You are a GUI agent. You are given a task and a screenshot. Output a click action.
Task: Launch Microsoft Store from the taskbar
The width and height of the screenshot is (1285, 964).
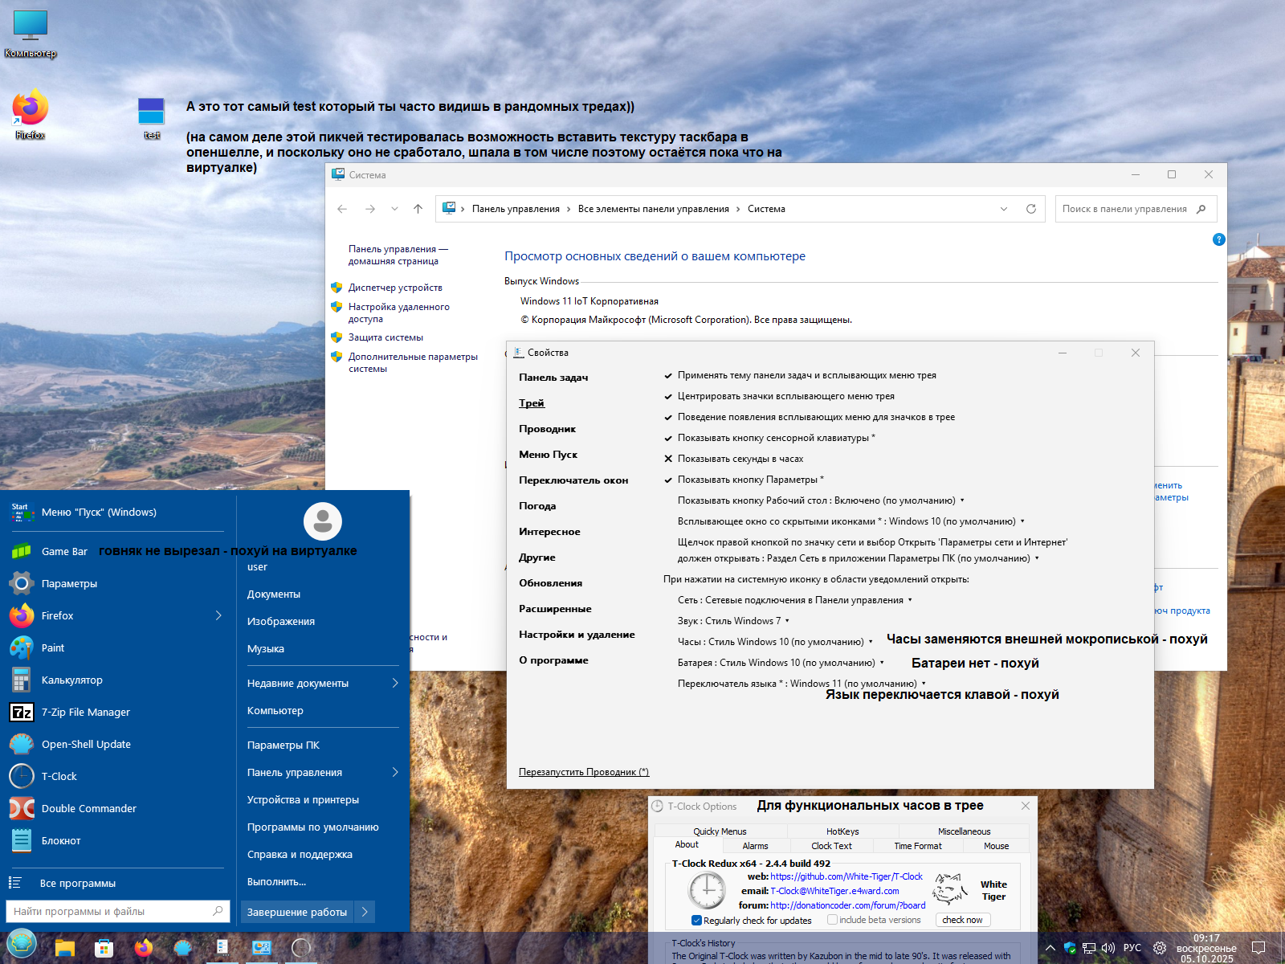104,948
